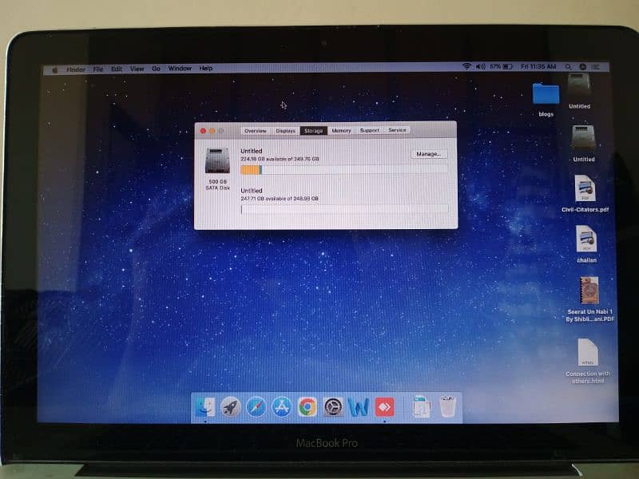Switch to the Support tab

(369, 130)
